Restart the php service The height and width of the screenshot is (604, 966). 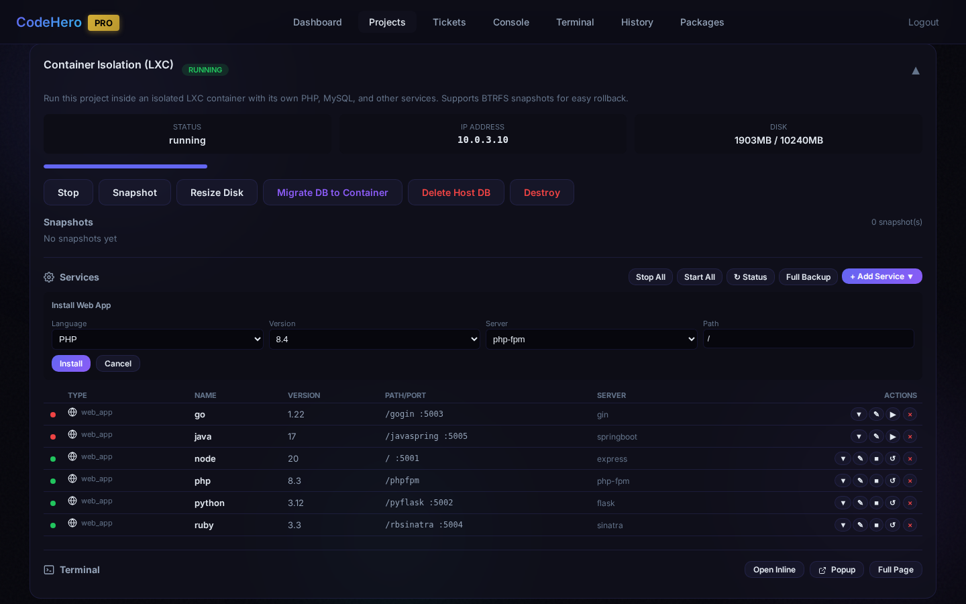tap(892, 481)
